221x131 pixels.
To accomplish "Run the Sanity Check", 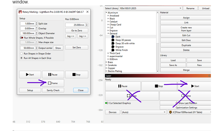I will click(53, 90).
